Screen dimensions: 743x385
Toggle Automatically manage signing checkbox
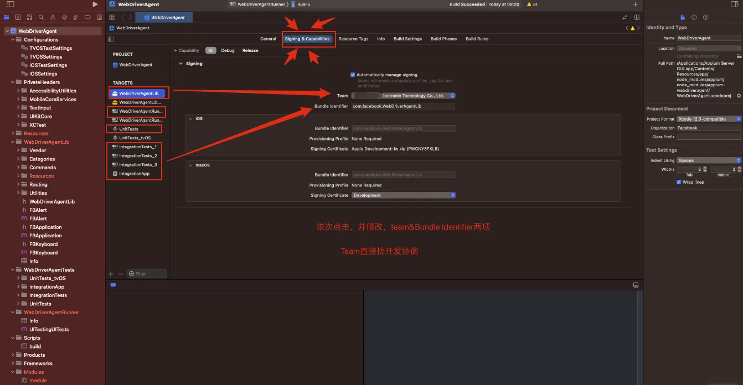[353, 75]
